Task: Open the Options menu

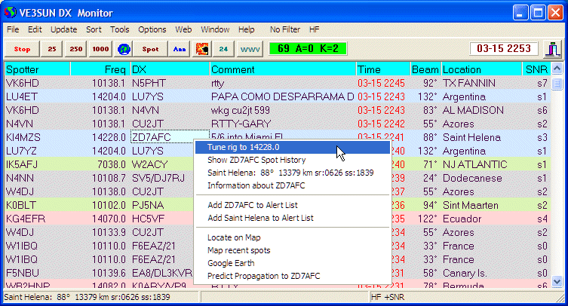Action: tap(152, 29)
